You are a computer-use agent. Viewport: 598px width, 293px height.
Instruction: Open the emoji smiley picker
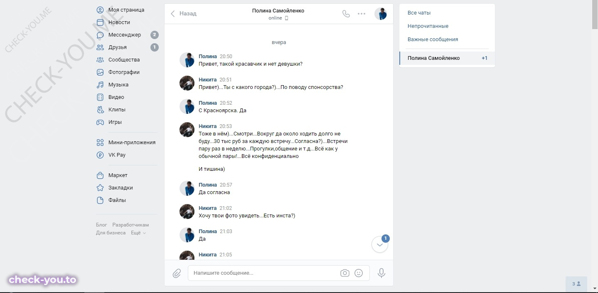[x=359, y=273]
